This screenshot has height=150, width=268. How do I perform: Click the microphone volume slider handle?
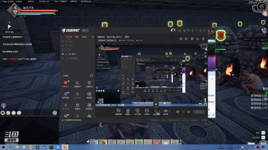click(x=156, y=104)
